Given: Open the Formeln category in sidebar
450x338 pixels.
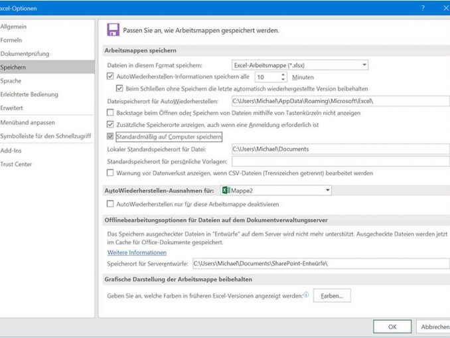Looking at the screenshot, I should click(11, 39).
